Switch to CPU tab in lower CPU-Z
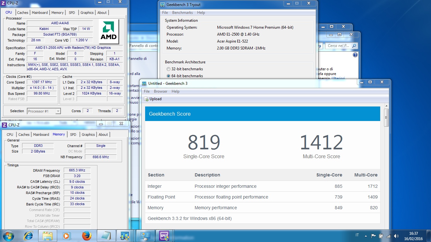The image size is (431, 242). coord(10,135)
